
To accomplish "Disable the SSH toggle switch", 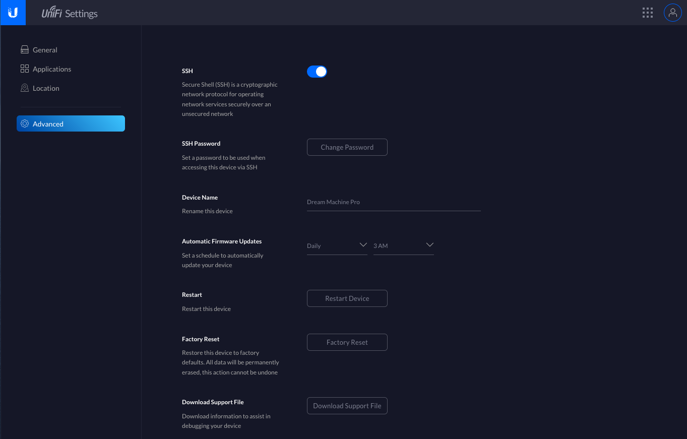I will 317,72.
